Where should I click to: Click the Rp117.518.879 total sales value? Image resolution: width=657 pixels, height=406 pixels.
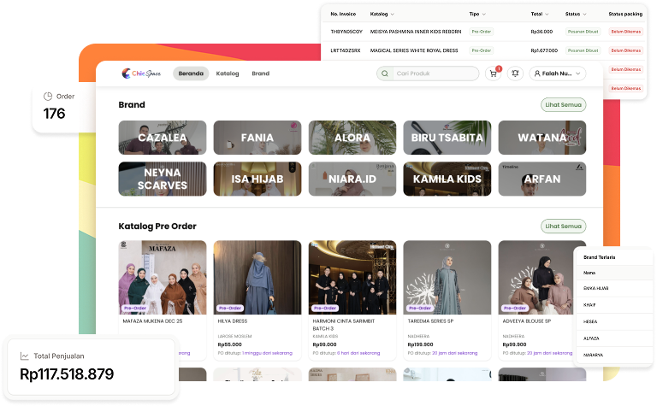[67, 374]
